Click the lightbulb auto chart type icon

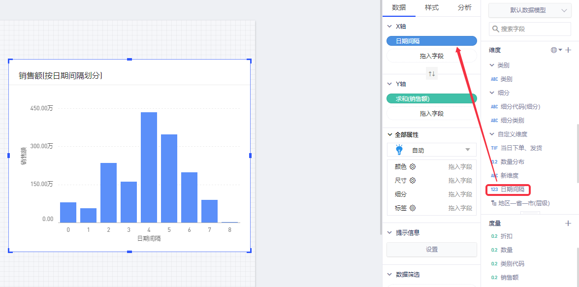pos(399,150)
